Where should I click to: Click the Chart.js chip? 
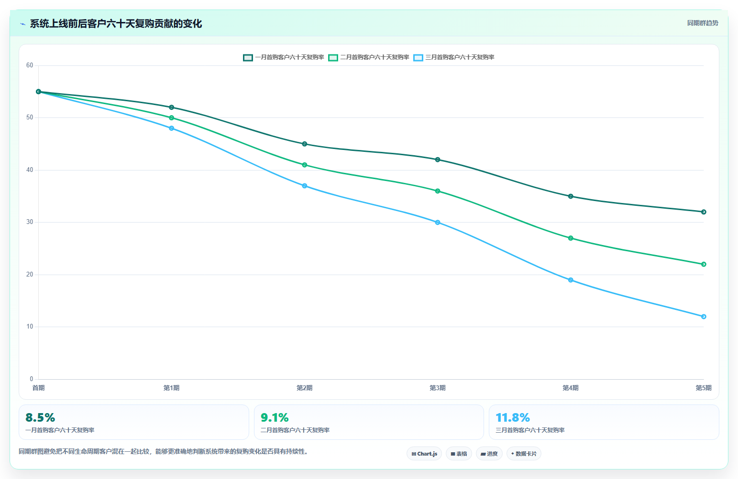click(x=424, y=454)
